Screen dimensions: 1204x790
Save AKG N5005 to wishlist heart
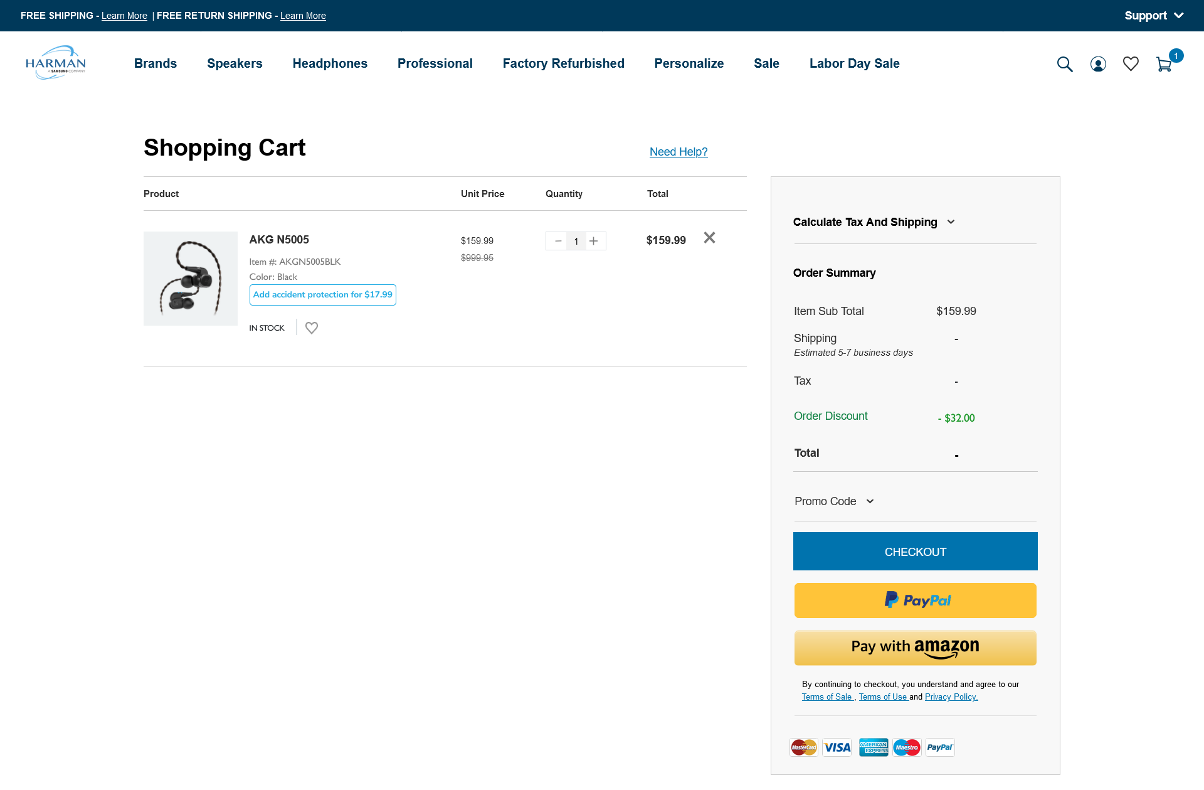[x=312, y=328]
